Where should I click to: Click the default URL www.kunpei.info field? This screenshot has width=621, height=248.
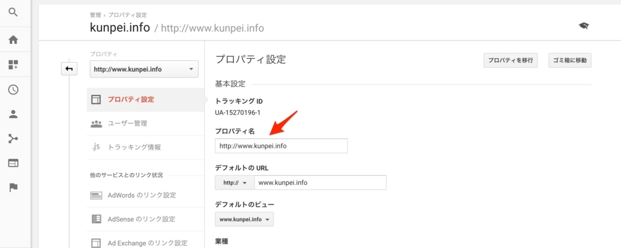coord(320,183)
